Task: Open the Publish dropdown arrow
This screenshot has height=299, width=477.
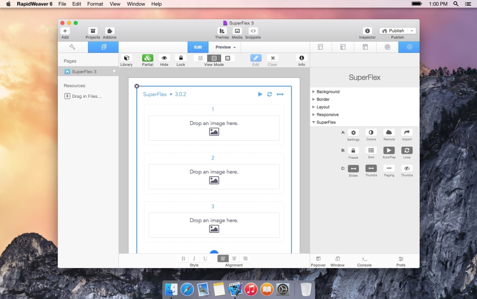Action: (x=412, y=31)
